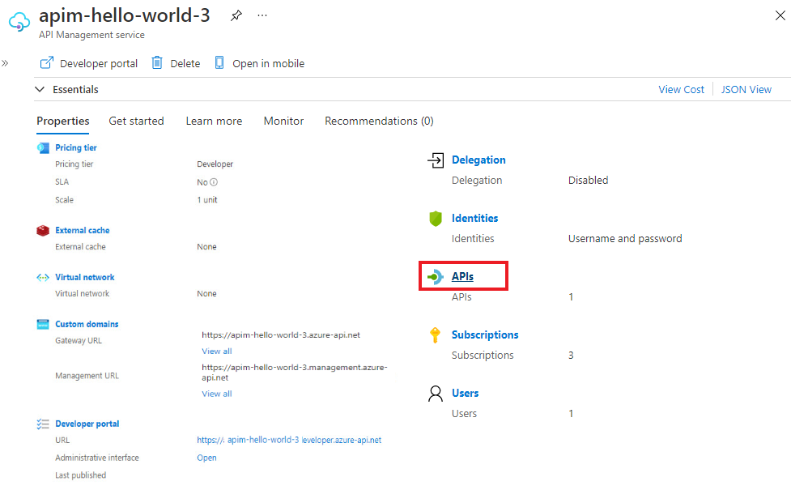
Task: Click the External cache red icon
Action: click(x=43, y=231)
